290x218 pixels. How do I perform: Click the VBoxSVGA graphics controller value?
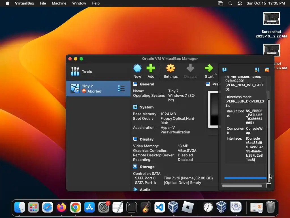[x=187, y=150]
